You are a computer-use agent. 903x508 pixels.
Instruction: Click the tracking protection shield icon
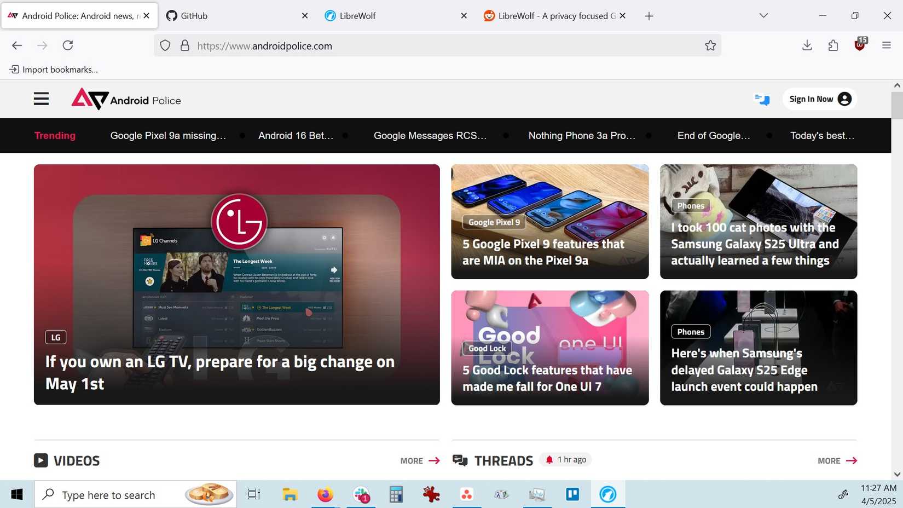(x=165, y=45)
